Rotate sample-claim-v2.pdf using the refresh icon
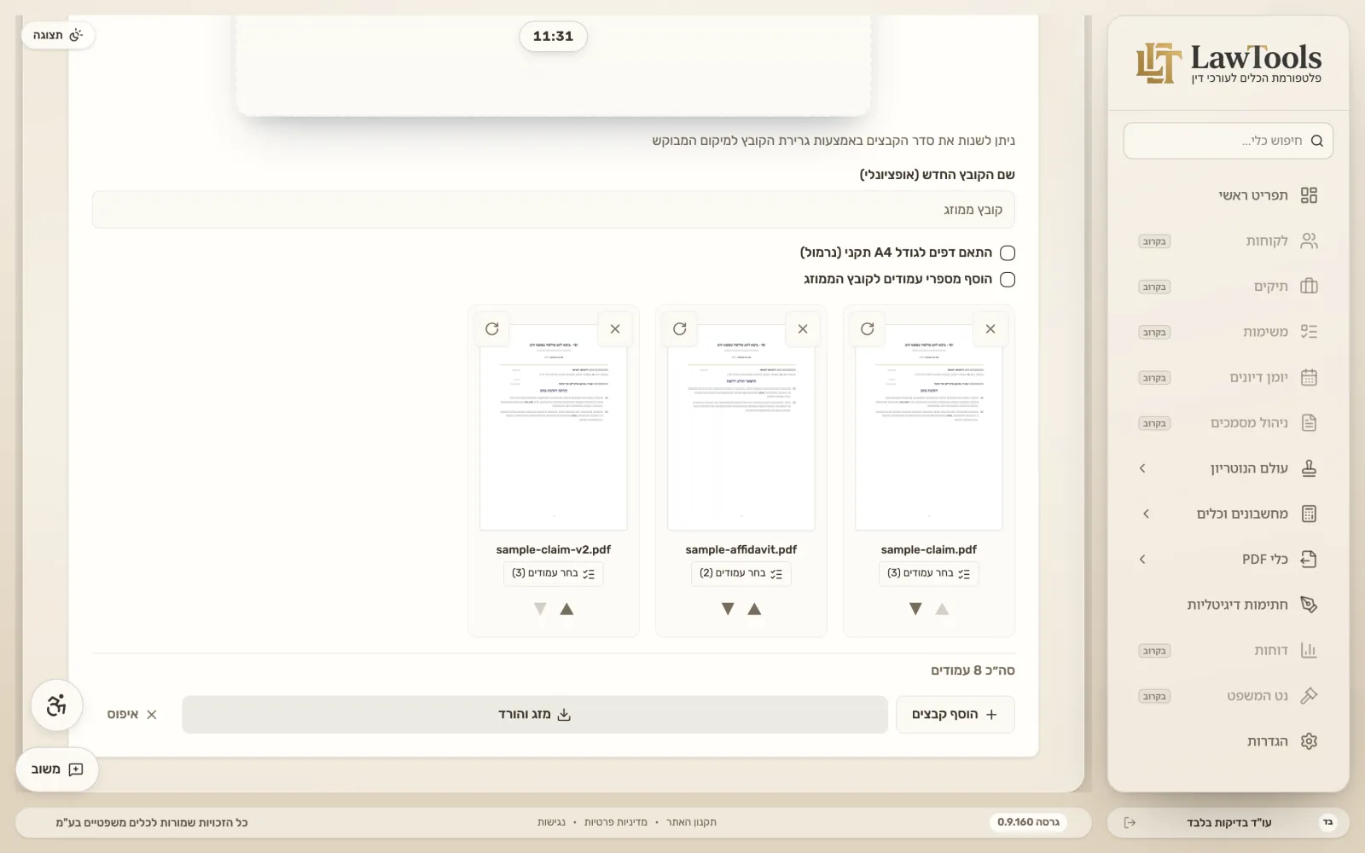The width and height of the screenshot is (1365, 853). pyautogui.click(x=492, y=329)
